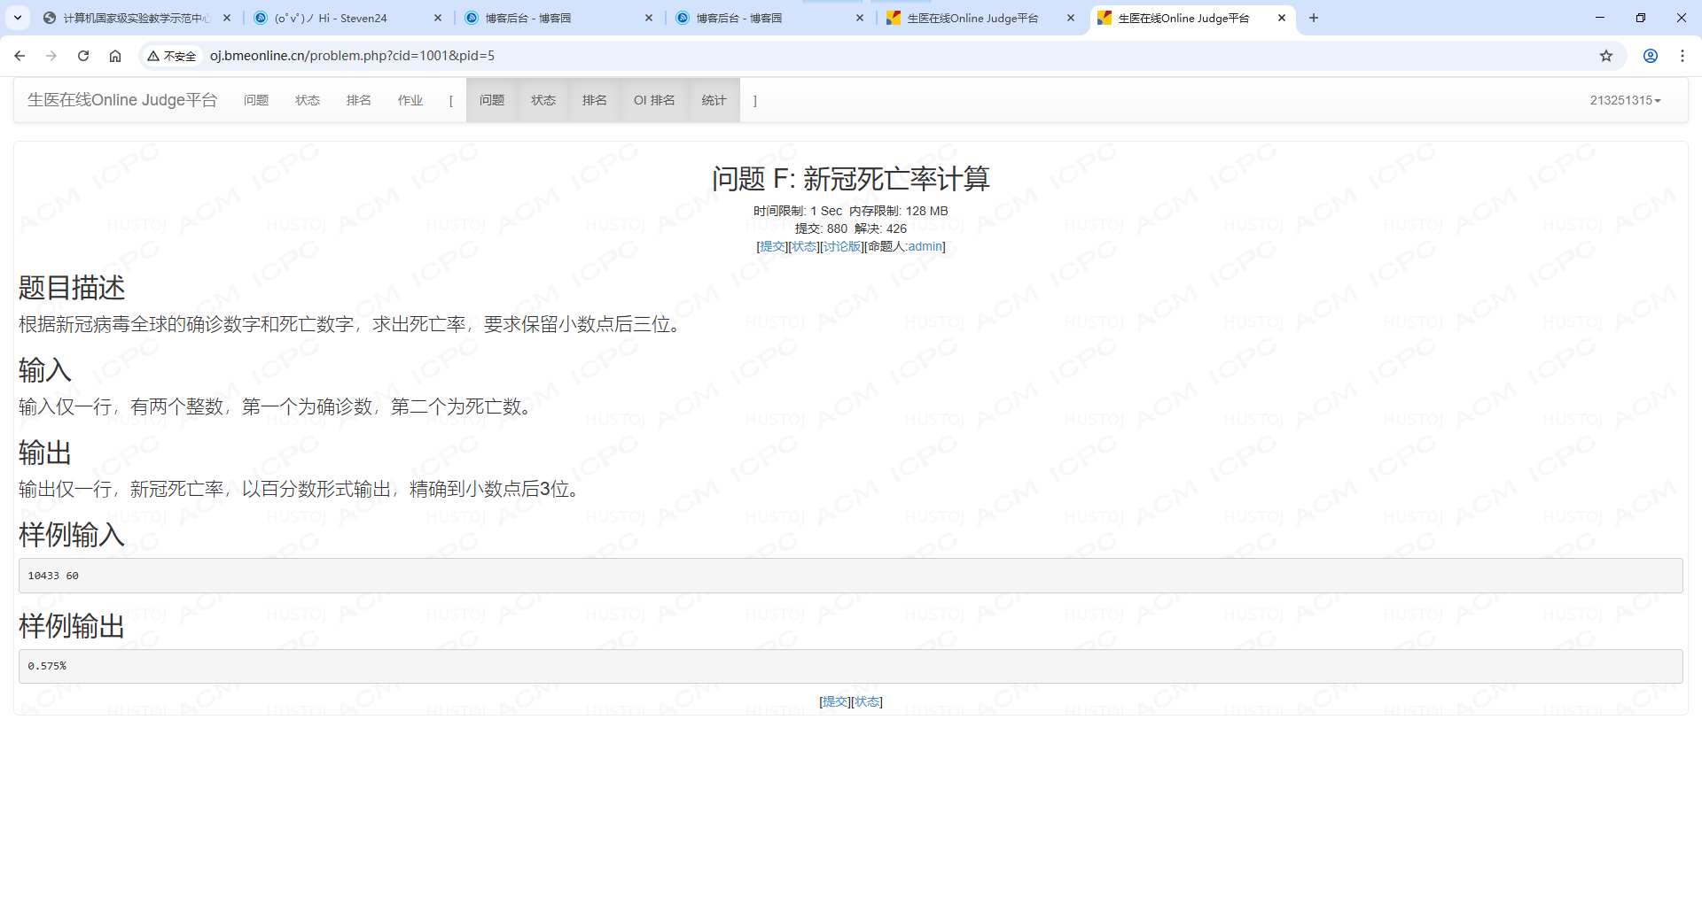Click the sample input text 10433 60
This screenshot has width=1702, height=921.
53,576
